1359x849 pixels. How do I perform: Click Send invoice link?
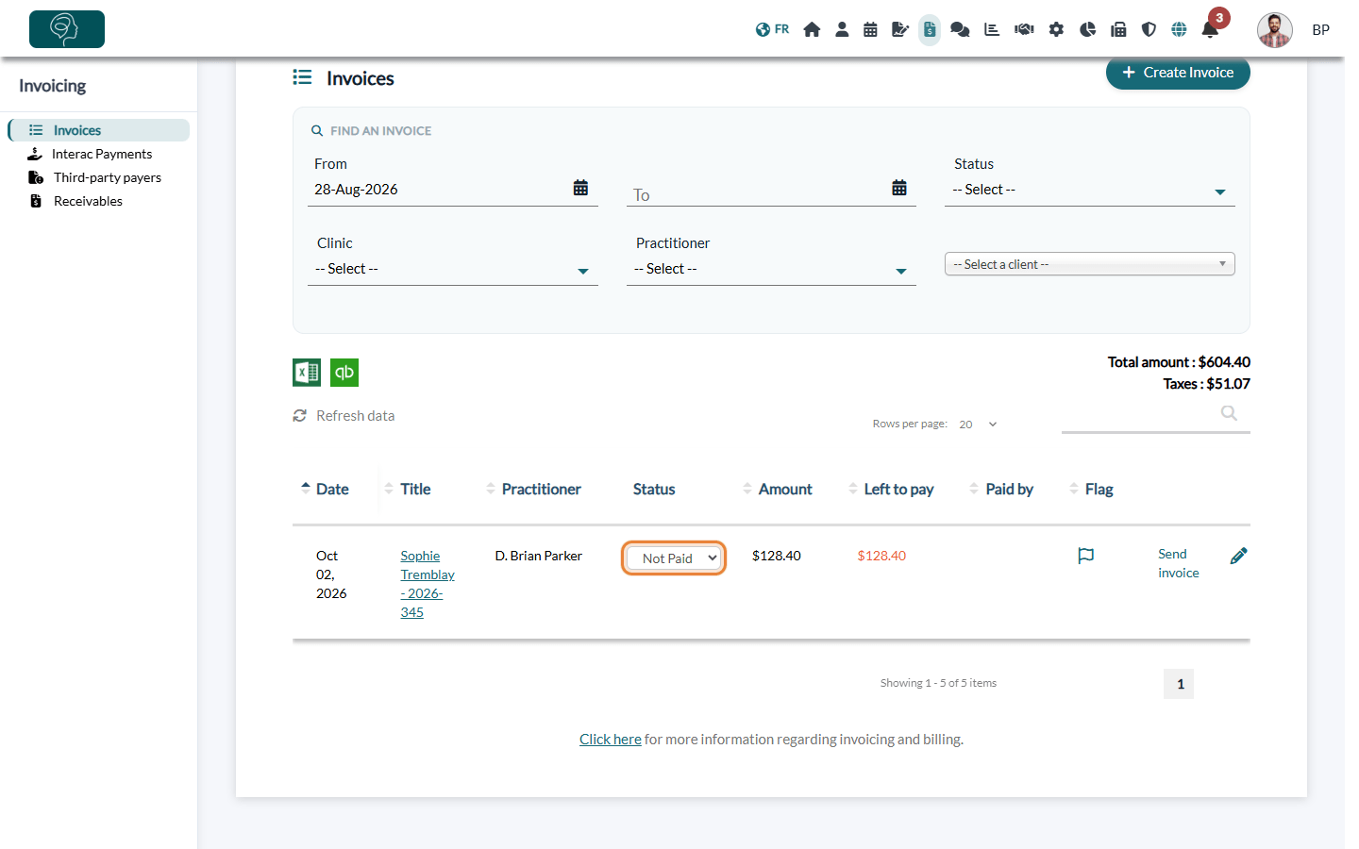coord(1179,563)
